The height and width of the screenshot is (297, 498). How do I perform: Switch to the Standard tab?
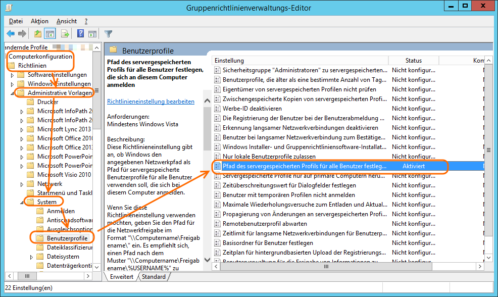point(154,277)
